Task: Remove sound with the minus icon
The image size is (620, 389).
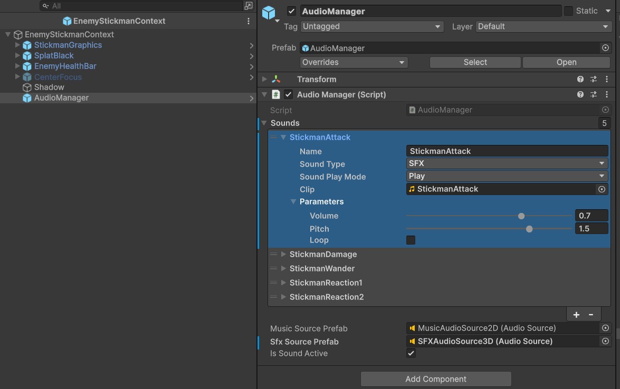Action: [x=591, y=315]
